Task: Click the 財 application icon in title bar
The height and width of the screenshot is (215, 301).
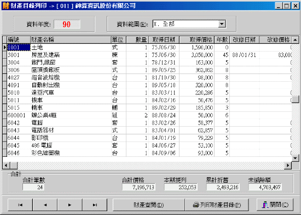Action: [6, 5]
